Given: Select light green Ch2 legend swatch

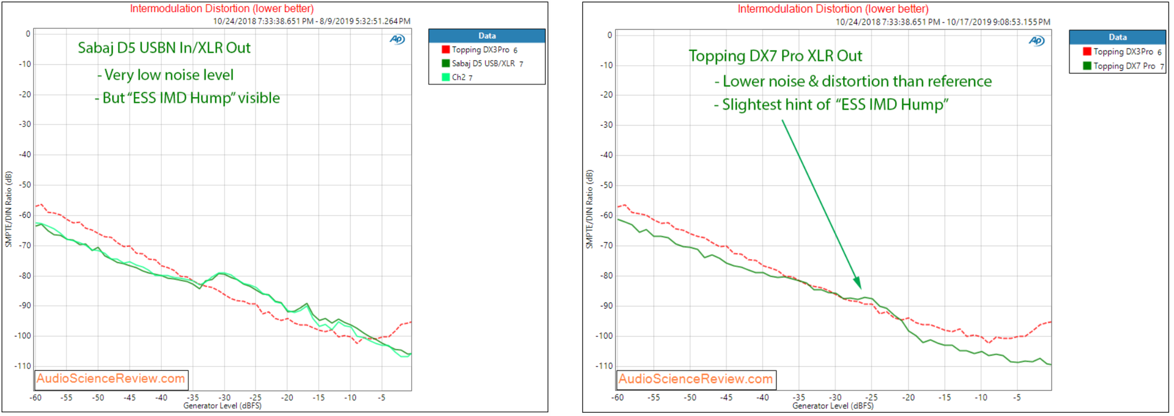Looking at the screenshot, I should coord(446,77).
